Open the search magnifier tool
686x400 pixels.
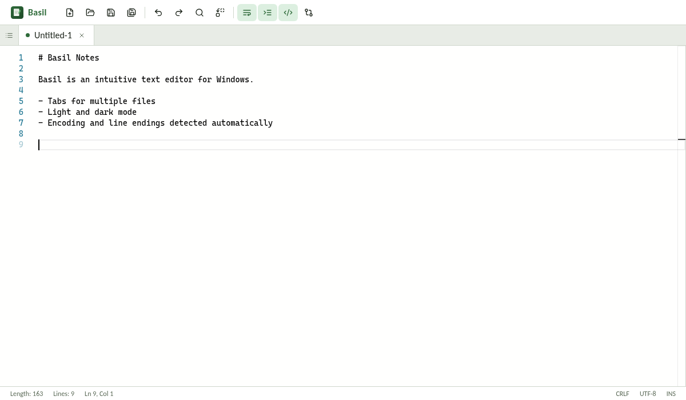click(x=200, y=13)
